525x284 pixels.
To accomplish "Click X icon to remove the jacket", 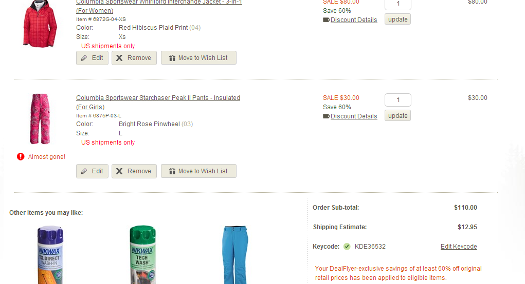I will click(119, 58).
